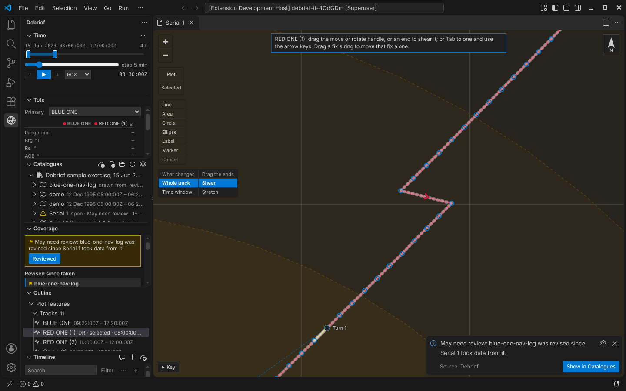
Task: Select the Time window option
Action: [x=178, y=192]
